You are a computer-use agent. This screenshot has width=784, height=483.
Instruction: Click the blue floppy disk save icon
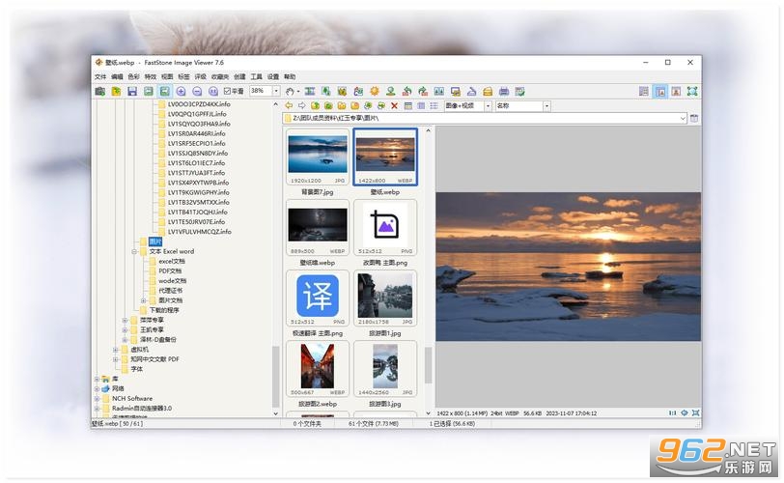132,92
